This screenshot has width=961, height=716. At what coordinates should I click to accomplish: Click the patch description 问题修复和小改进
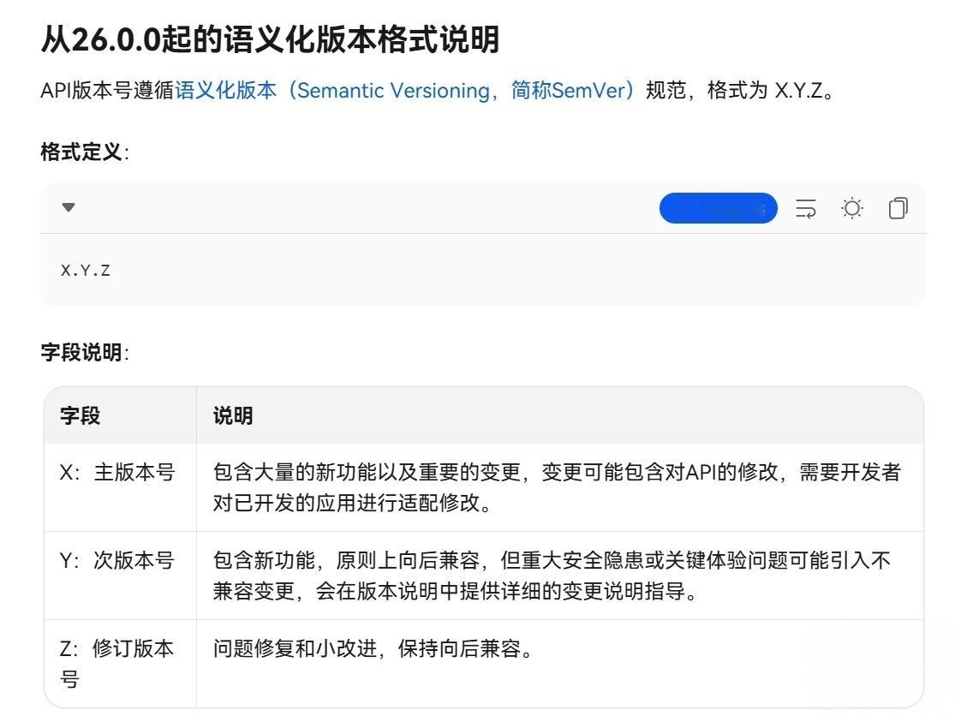(x=373, y=648)
